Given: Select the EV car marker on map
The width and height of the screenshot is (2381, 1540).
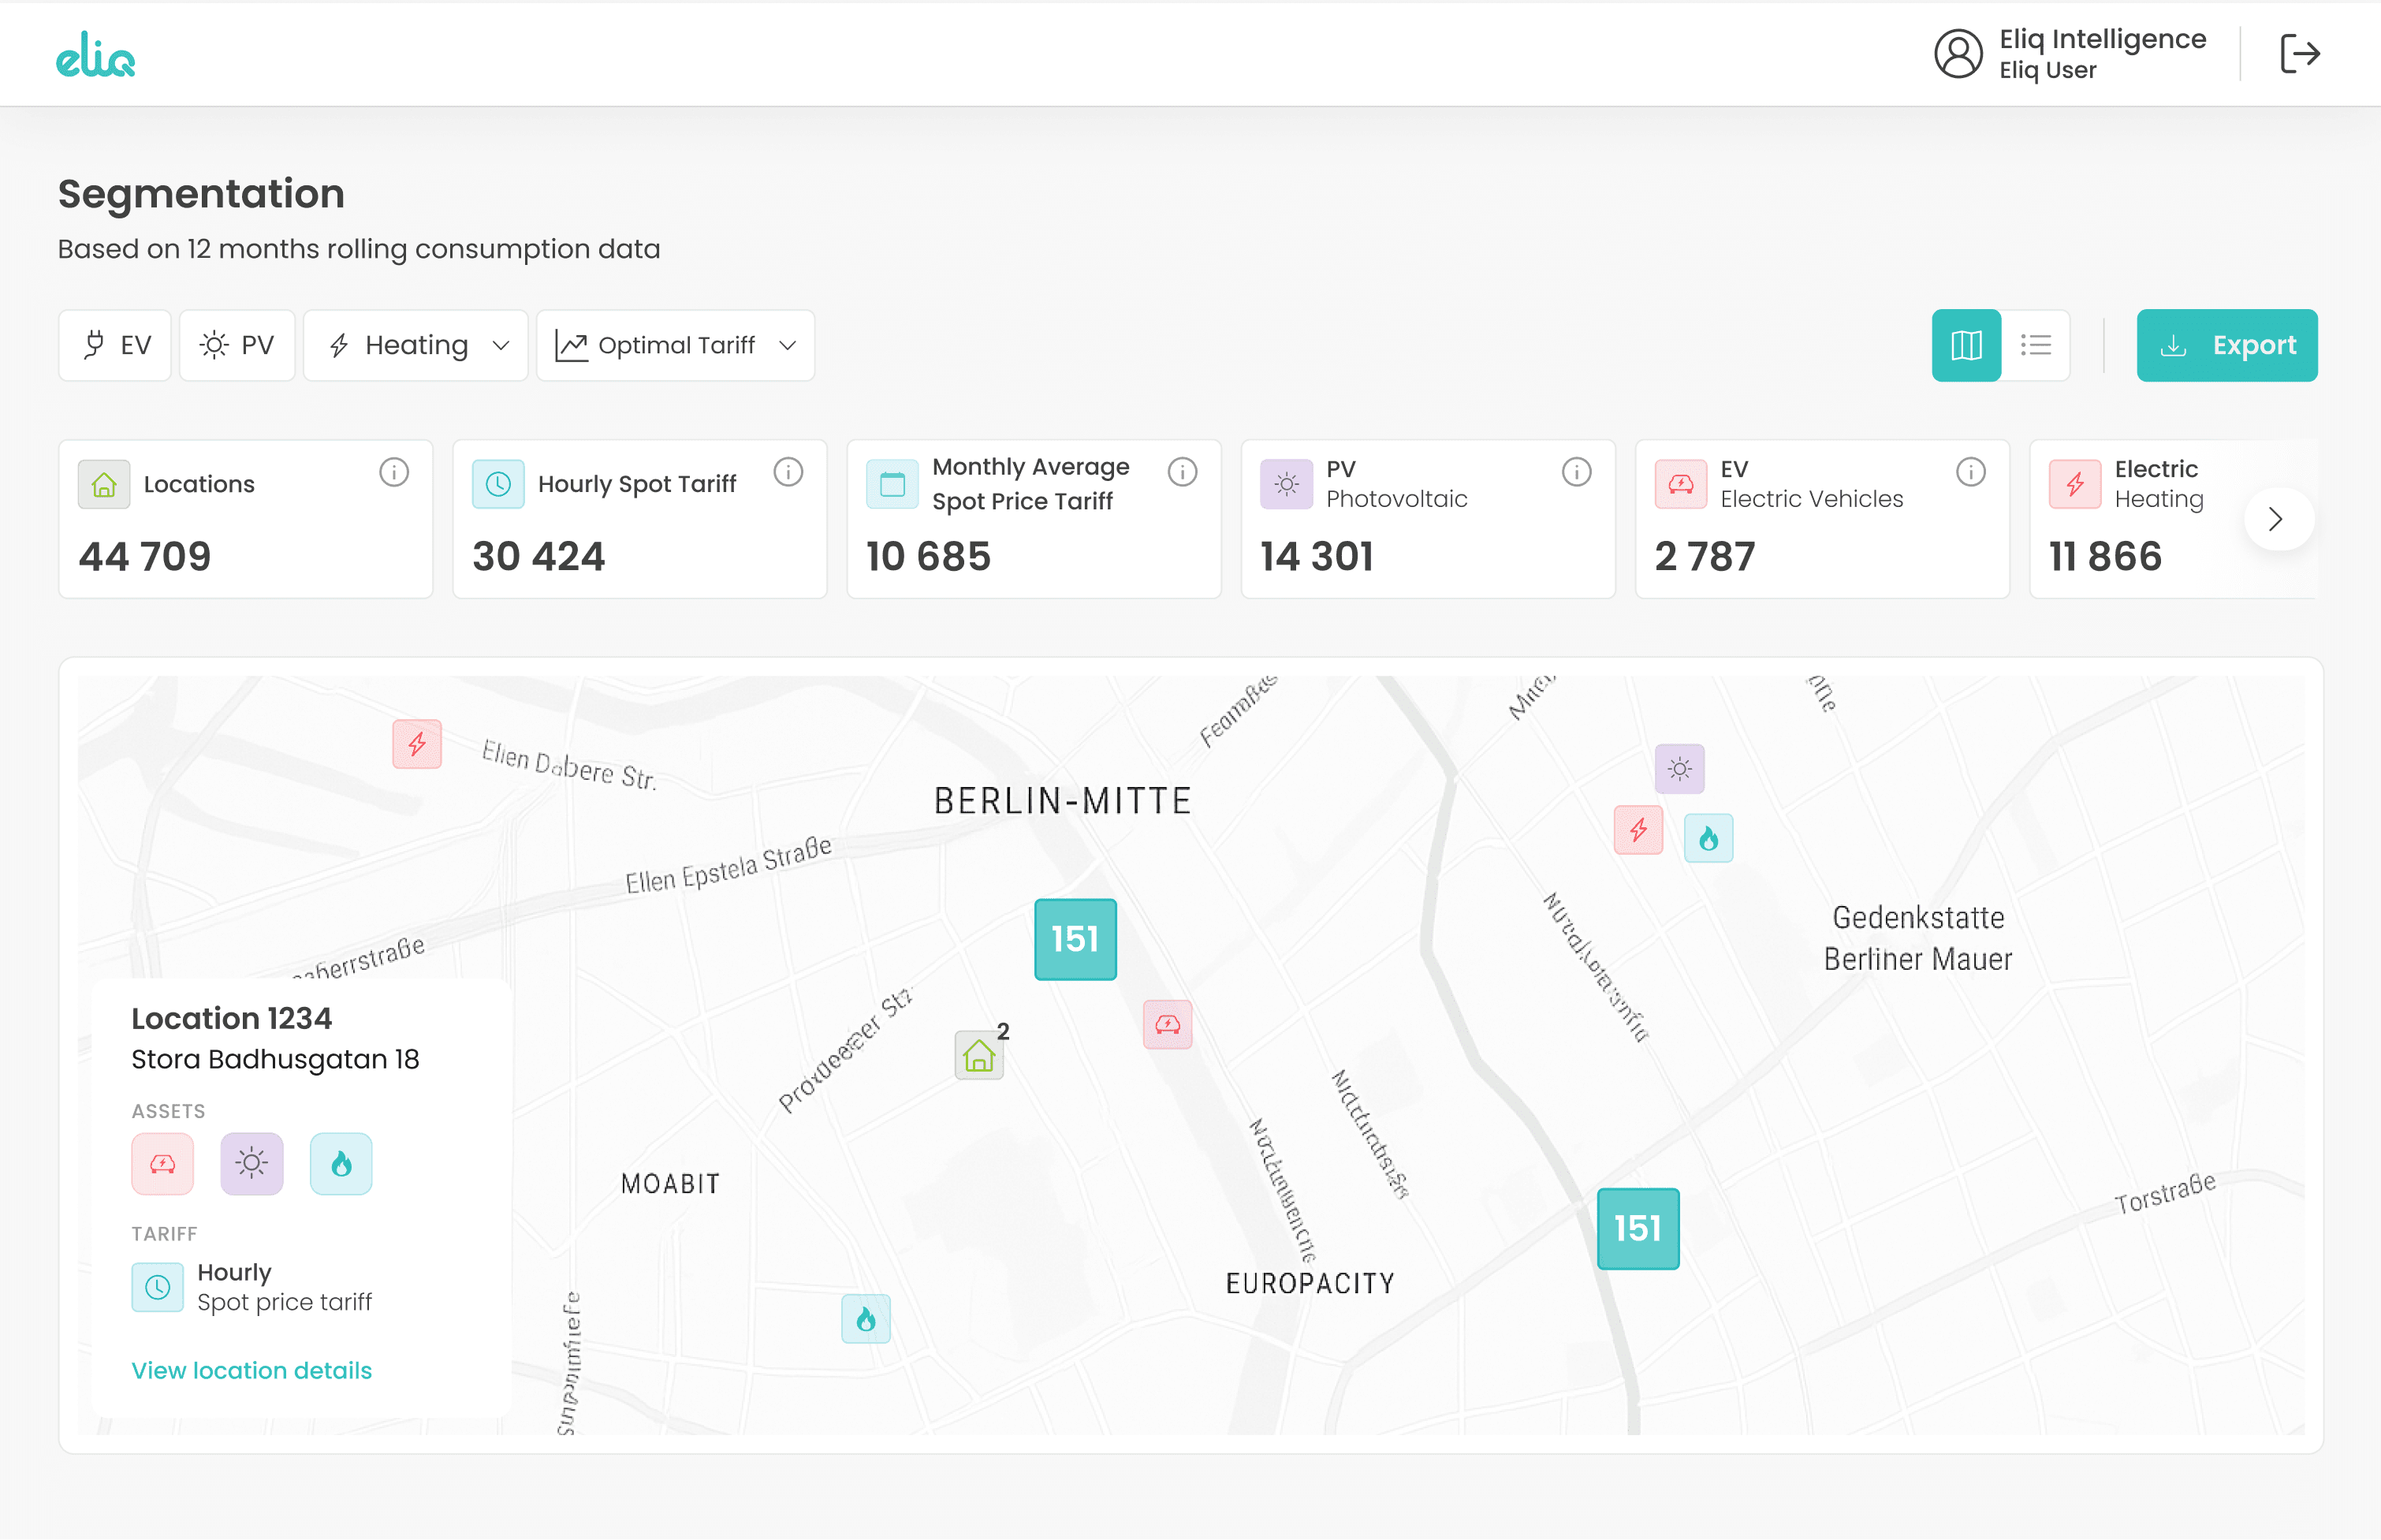Looking at the screenshot, I should 1167,1024.
